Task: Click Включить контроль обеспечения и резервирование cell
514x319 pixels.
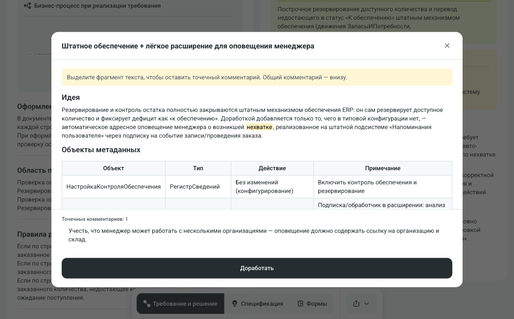Action: [383, 187]
